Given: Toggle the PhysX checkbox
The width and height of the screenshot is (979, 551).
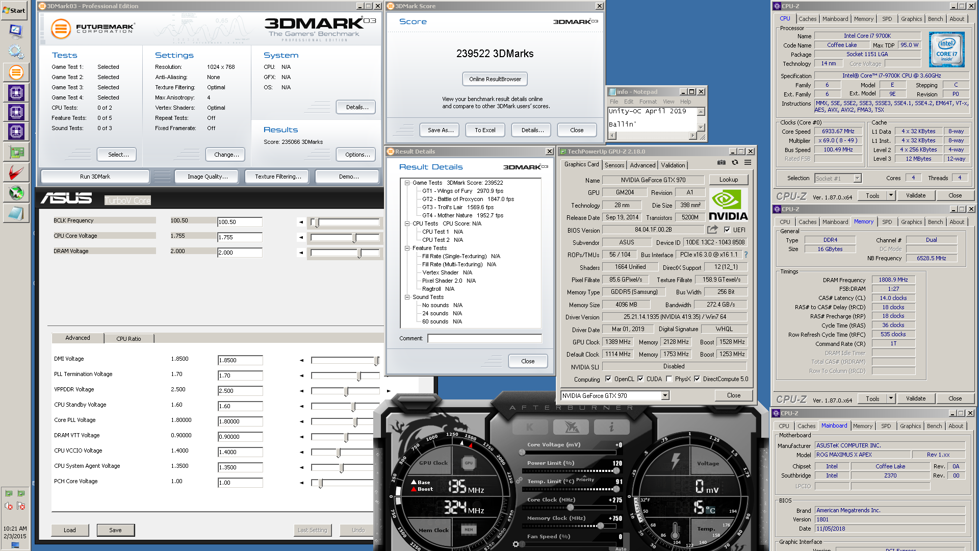Looking at the screenshot, I should click(669, 379).
